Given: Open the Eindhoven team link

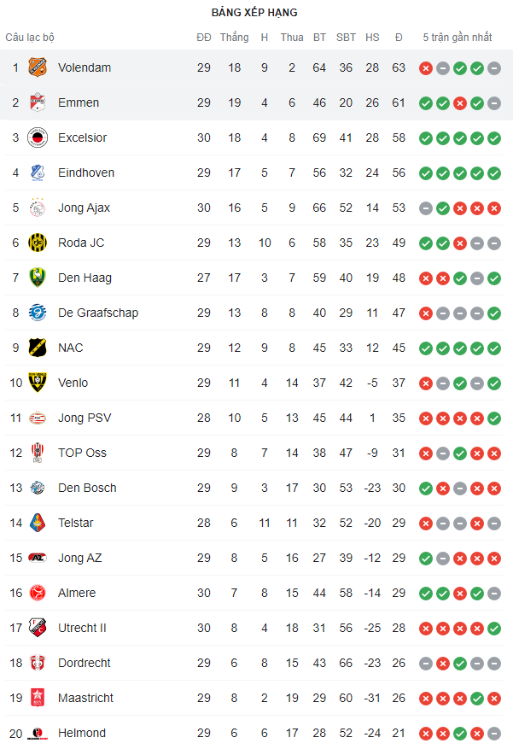Looking at the screenshot, I should click(86, 173).
